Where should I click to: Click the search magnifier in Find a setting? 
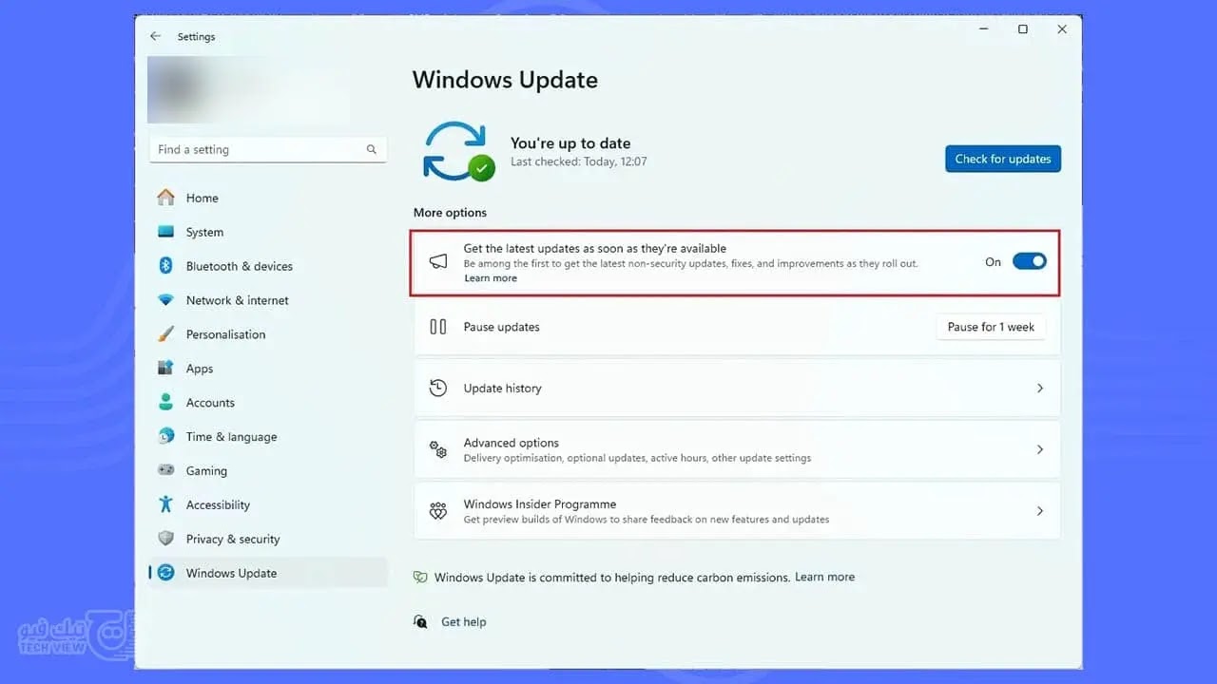point(372,149)
